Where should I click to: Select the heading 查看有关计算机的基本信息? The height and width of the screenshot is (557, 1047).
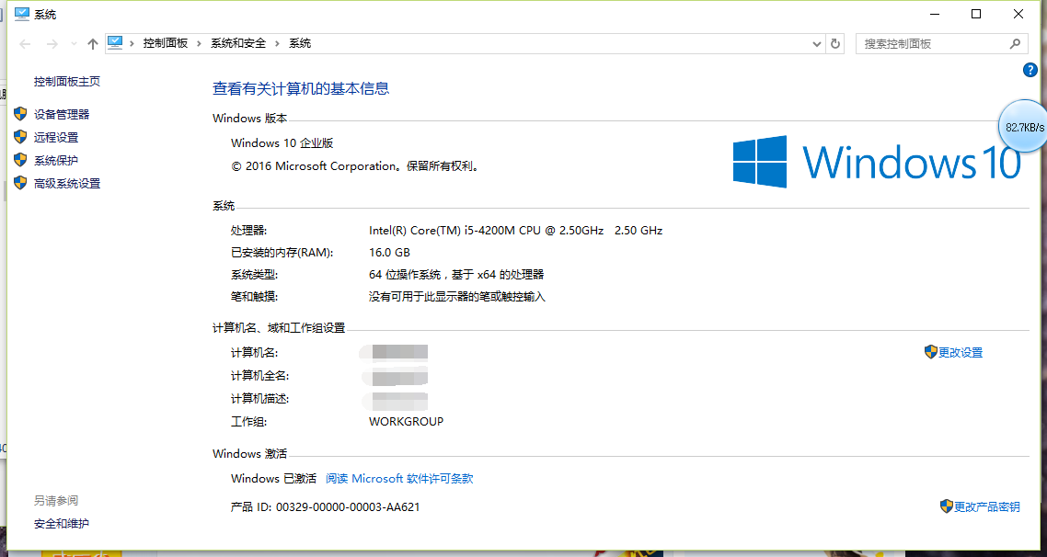tap(301, 89)
